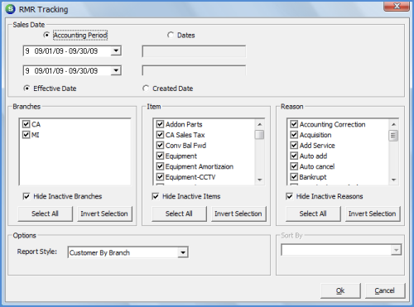Image resolution: width=414 pixels, height=307 pixels.
Task: Toggle Hide Inactive Branches checkbox
Action: [x=26, y=196]
